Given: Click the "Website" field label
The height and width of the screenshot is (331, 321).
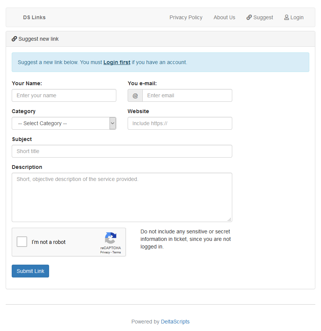Looking at the screenshot, I should pyautogui.click(x=138, y=111).
